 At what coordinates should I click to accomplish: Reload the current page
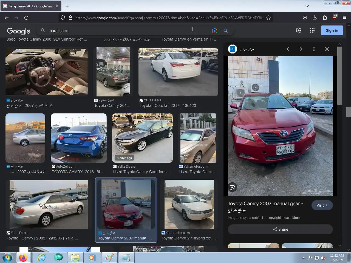[x=26, y=18]
